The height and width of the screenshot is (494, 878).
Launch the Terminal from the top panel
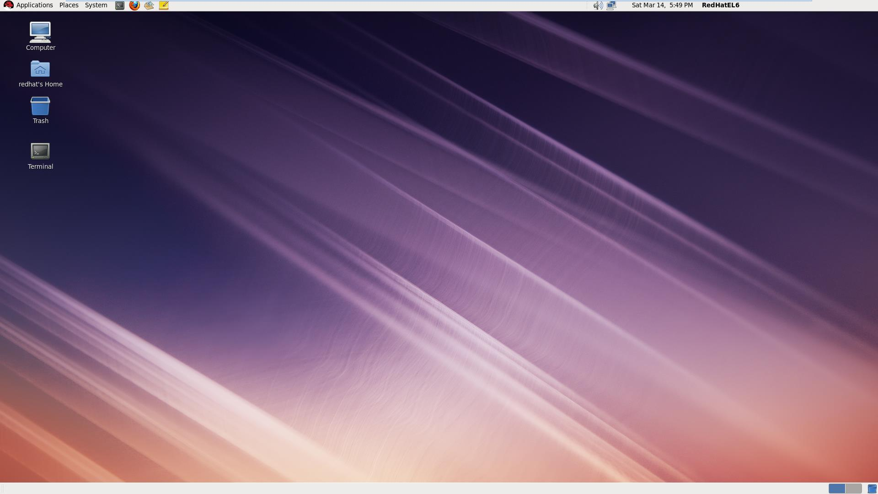pos(119,5)
